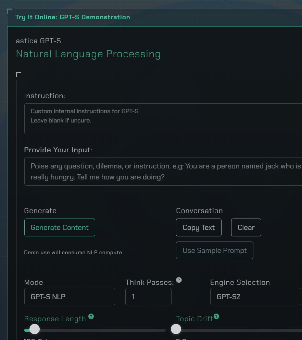
Task: Click 'Demo use will consume NLP compute.' note
Action: (x=74, y=253)
